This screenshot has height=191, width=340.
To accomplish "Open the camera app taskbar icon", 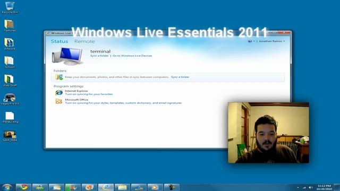I will (x=172, y=187).
